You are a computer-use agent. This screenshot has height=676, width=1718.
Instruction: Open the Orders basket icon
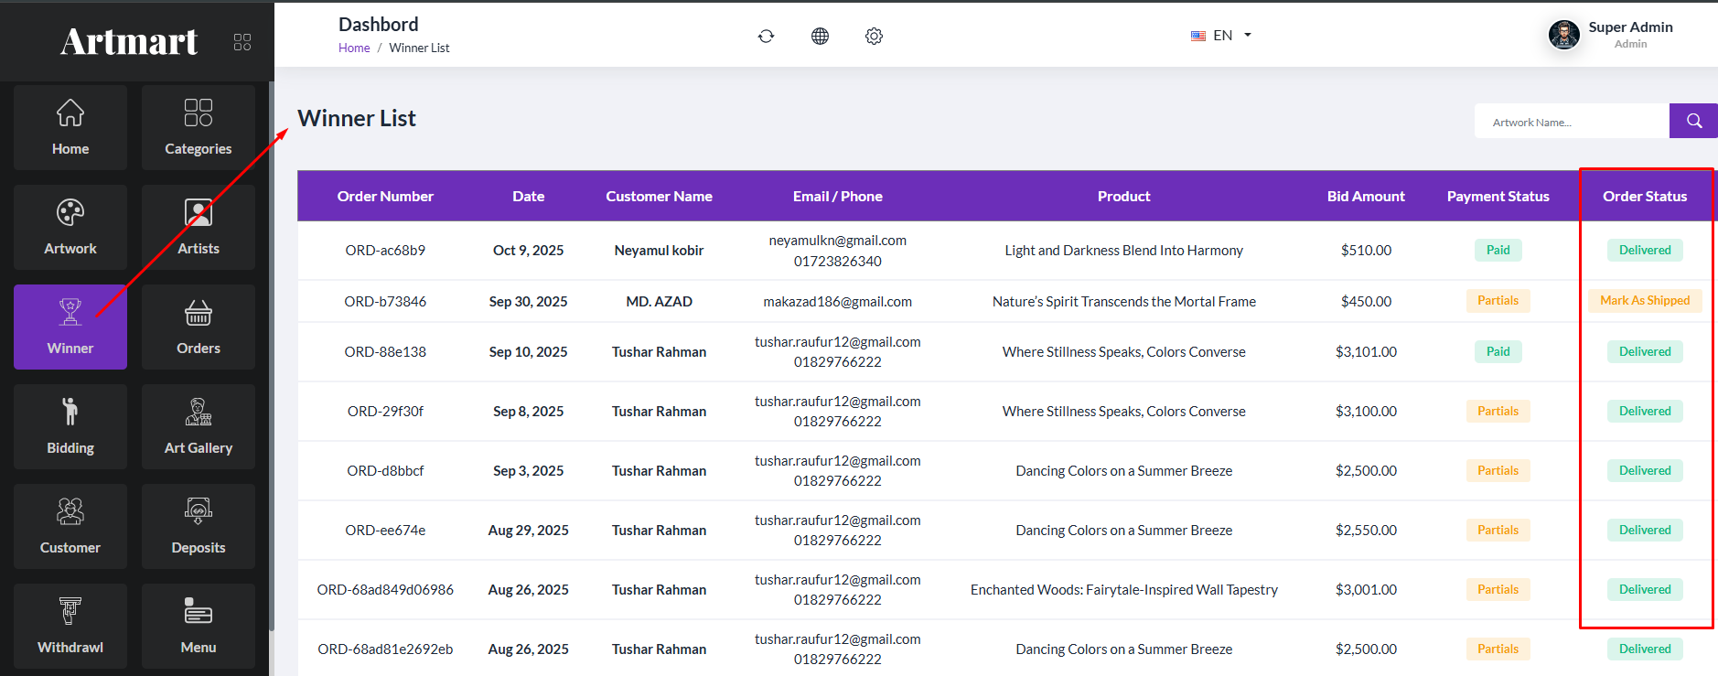tap(199, 327)
